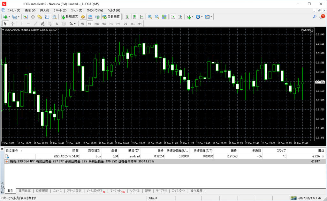Select the draw trendline tool
The width and height of the screenshot is (327, 201).
35,24
